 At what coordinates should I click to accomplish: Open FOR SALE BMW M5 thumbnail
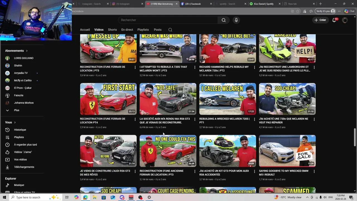pyautogui.click(x=287, y=151)
